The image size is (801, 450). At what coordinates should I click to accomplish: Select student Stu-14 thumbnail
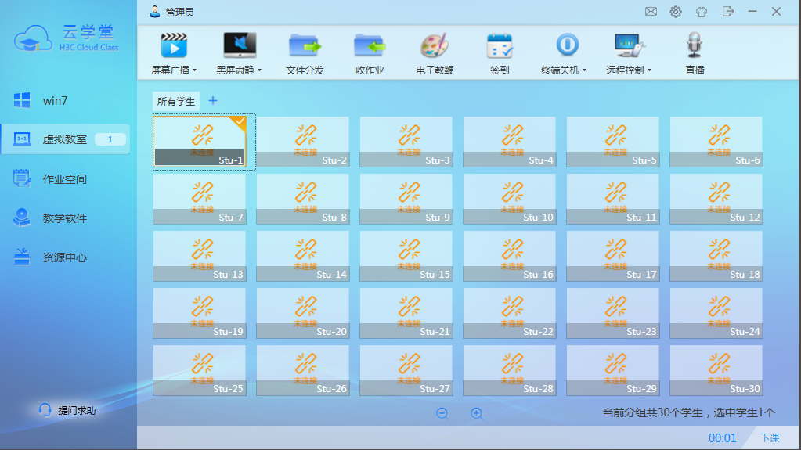click(x=303, y=256)
